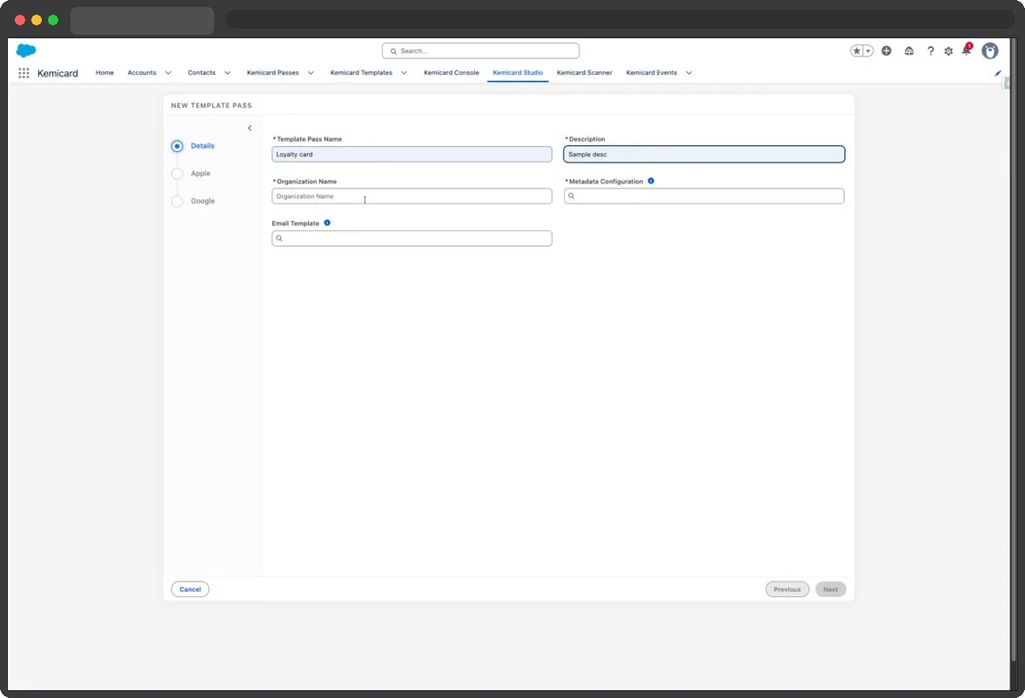1025x698 pixels.
Task: Click the Cancel button
Action: 191,589
